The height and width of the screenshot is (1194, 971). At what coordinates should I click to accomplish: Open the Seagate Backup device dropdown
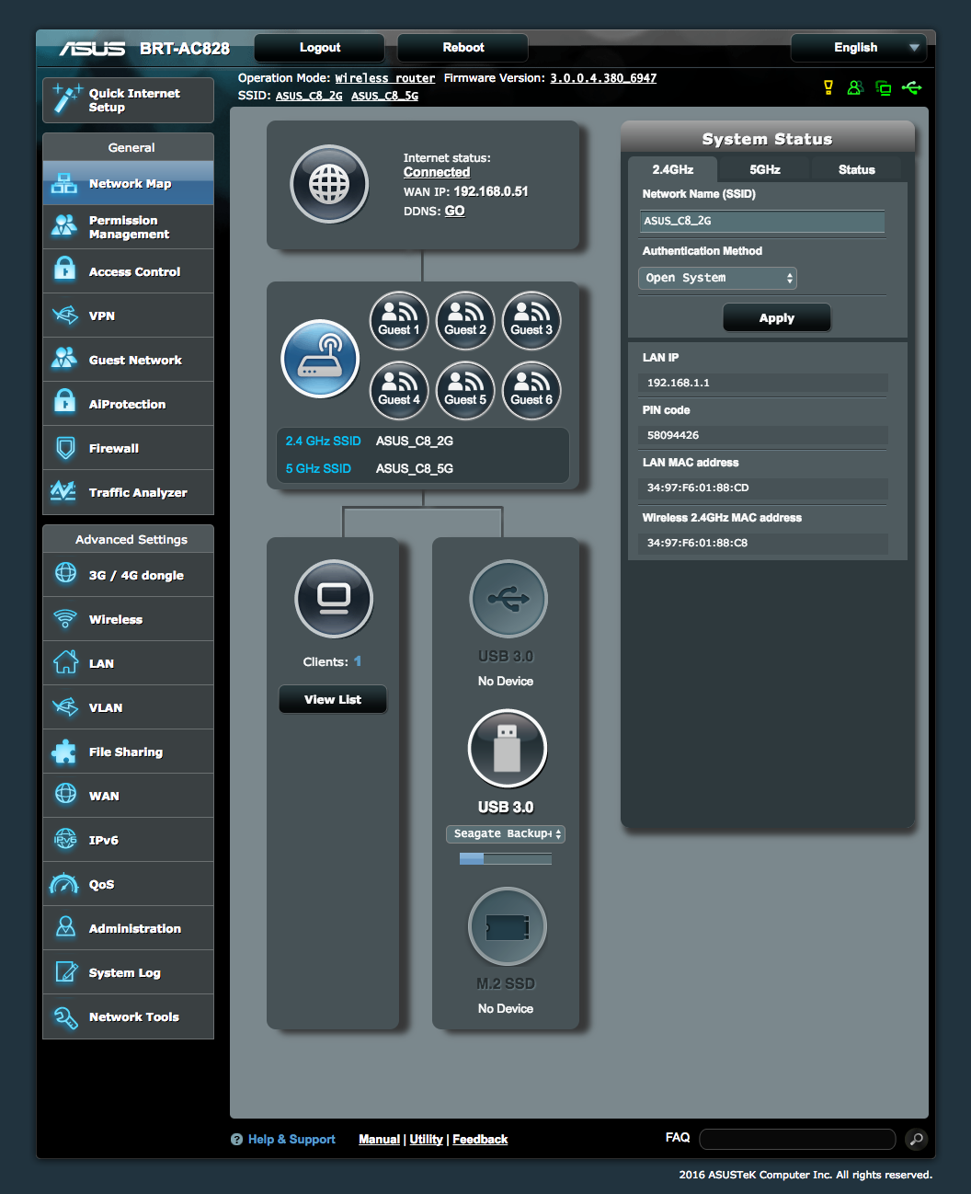point(506,834)
